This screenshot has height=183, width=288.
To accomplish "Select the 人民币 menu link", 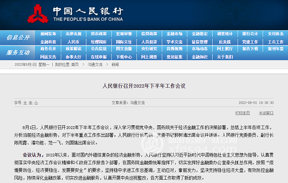I will click(73, 42).
